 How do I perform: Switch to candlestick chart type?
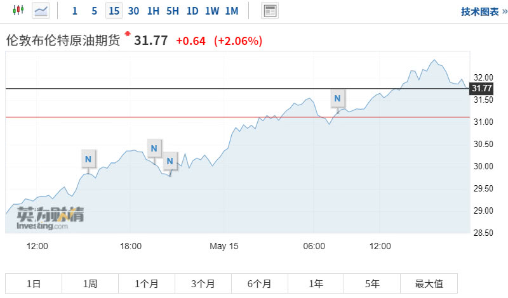[18, 10]
